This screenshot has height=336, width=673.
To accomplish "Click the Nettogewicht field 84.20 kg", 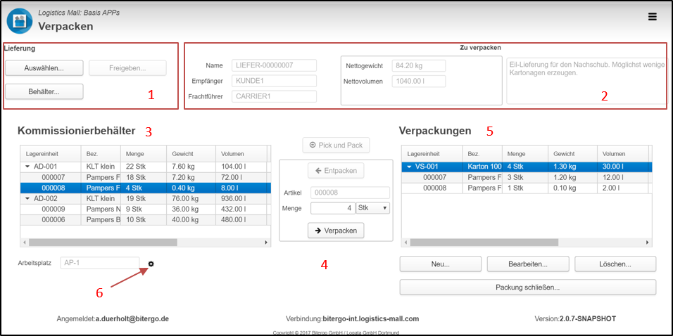I will (418, 65).
